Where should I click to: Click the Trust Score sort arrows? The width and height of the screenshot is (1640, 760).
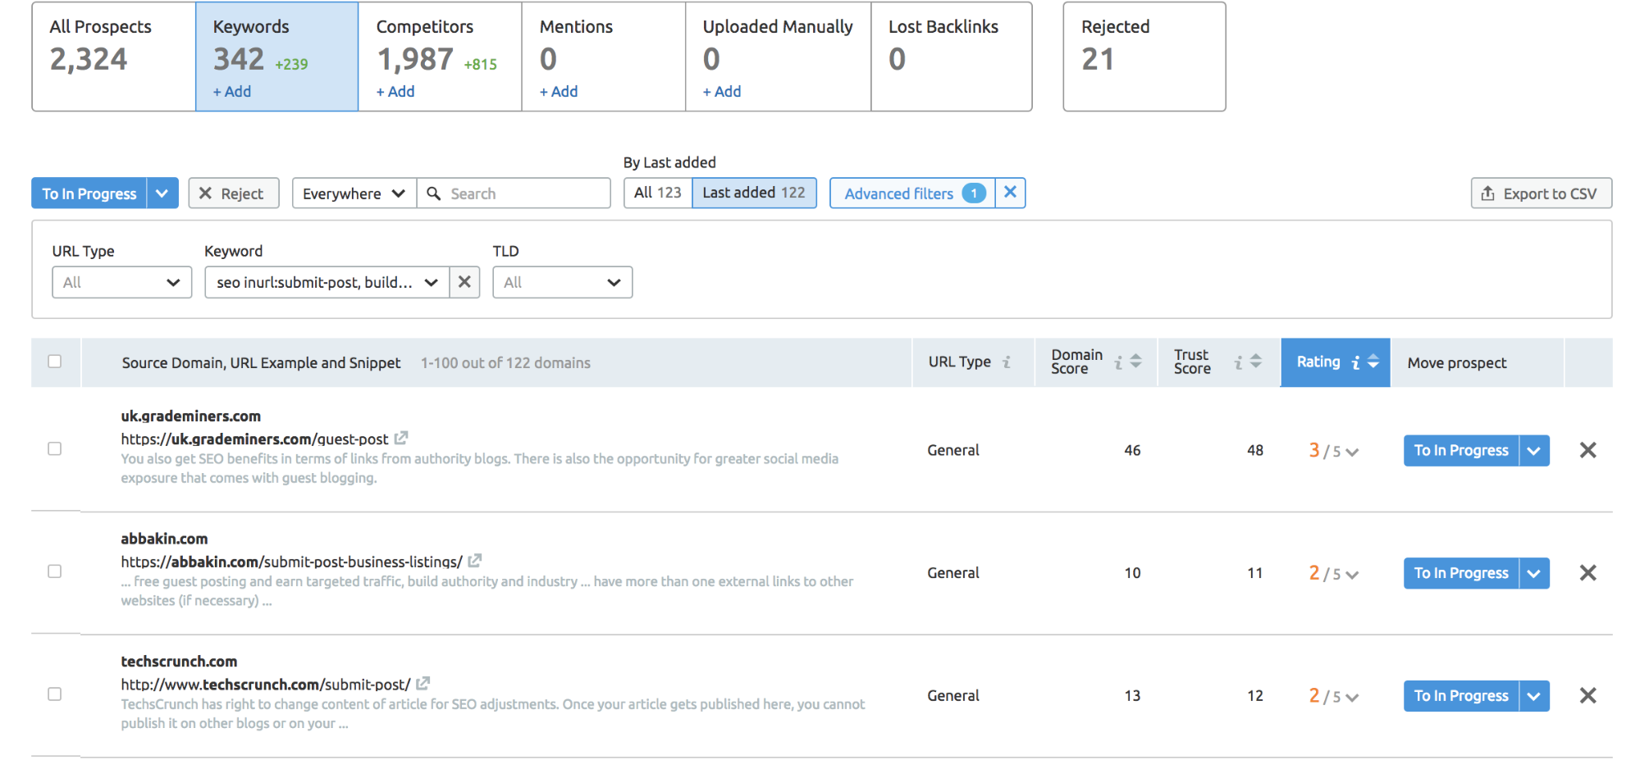(x=1254, y=361)
